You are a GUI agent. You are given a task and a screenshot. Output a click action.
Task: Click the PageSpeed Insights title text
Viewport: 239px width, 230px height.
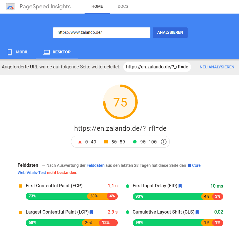pos(45,7)
